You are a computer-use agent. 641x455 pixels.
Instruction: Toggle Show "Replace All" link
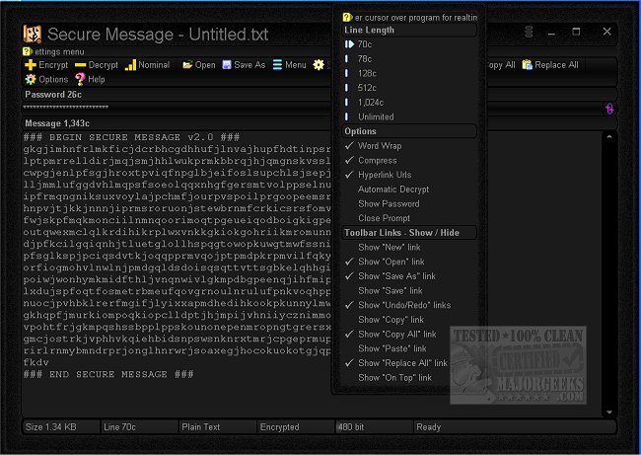coord(409,363)
